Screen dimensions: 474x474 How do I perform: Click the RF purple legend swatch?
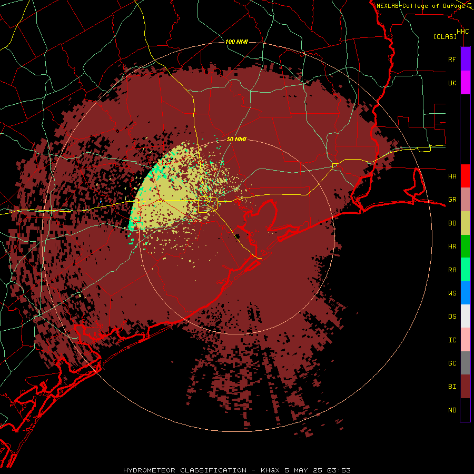pyautogui.click(x=465, y=59)
